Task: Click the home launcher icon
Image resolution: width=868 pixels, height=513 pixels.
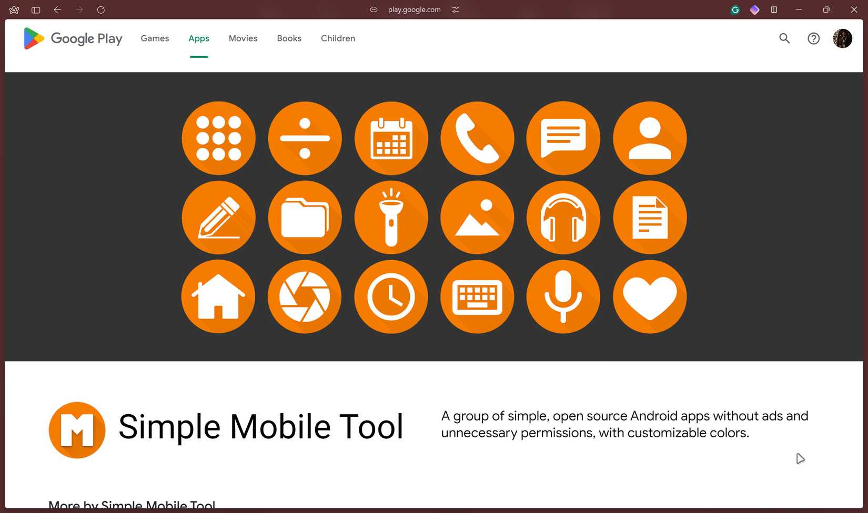Action: point(218,296)
